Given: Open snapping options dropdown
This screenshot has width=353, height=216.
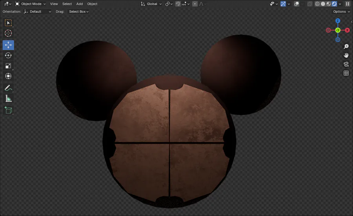Looking at the screenshot, I should (x=186, y=4).
